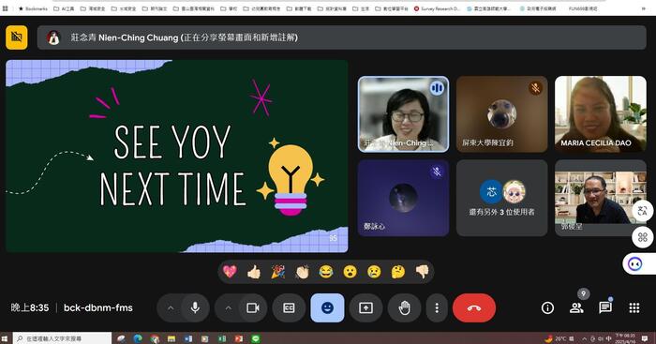Raise your hand
The height and width of the screenshot is (344, 656).
pyautogui.click(x=405, y=308)
